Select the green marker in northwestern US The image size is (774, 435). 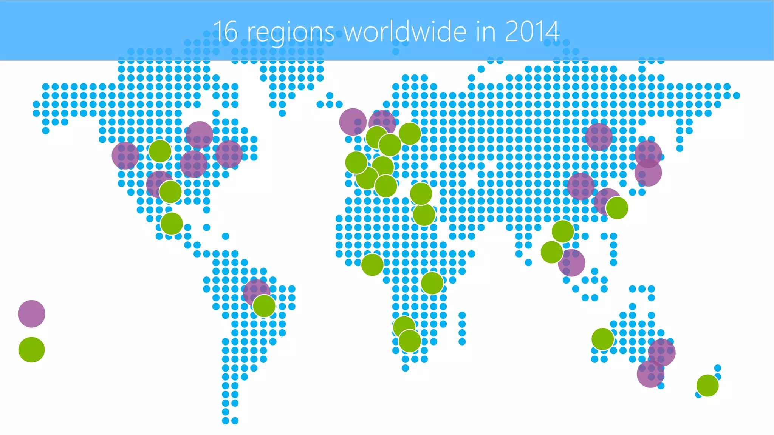pyautogui.click(x=160, y=151)
